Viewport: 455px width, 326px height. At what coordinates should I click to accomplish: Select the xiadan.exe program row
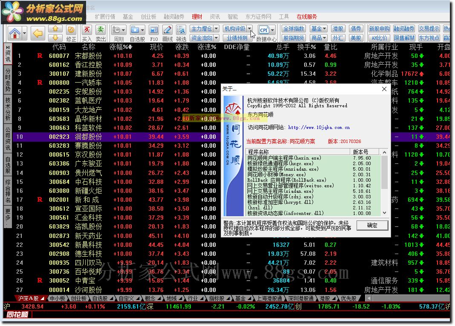coord(313,191)
